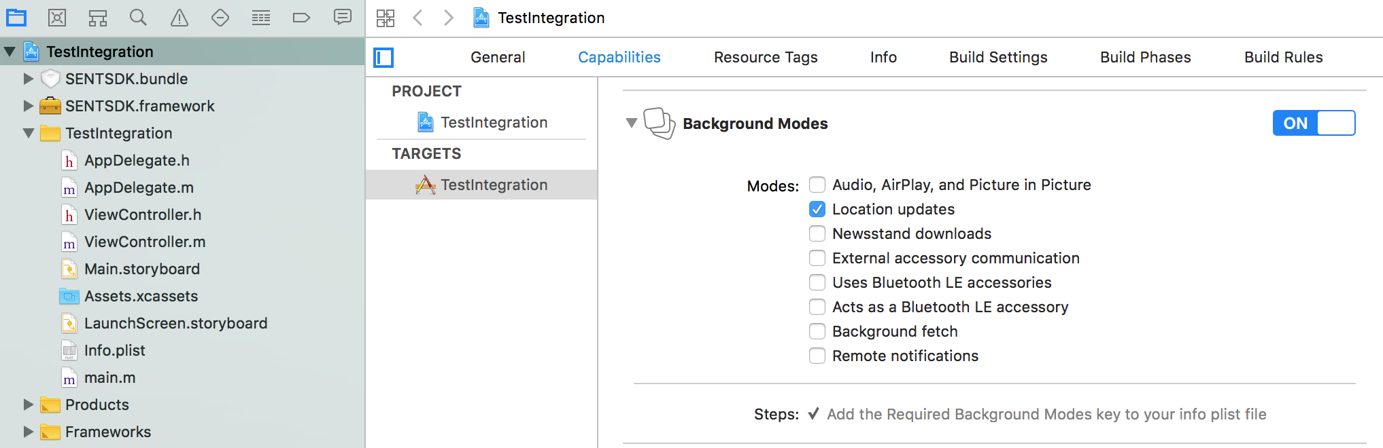Hide the project and targets list panel
Screen dimensions: 1383x448
[384, 58]
